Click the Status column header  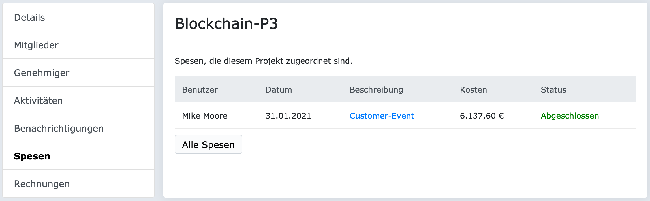[x=553, y=90]
